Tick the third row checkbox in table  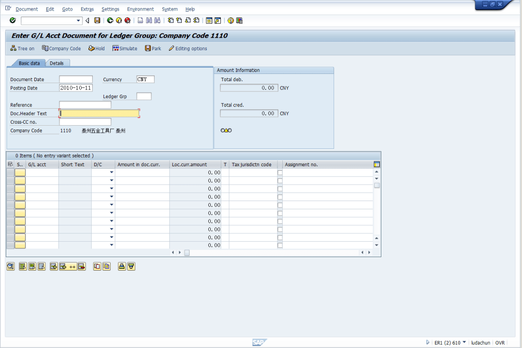point(280,189)
